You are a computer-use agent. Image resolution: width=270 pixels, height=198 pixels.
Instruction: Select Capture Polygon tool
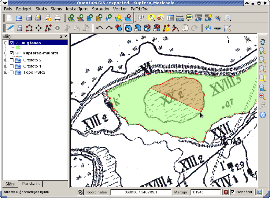point(29,28)
